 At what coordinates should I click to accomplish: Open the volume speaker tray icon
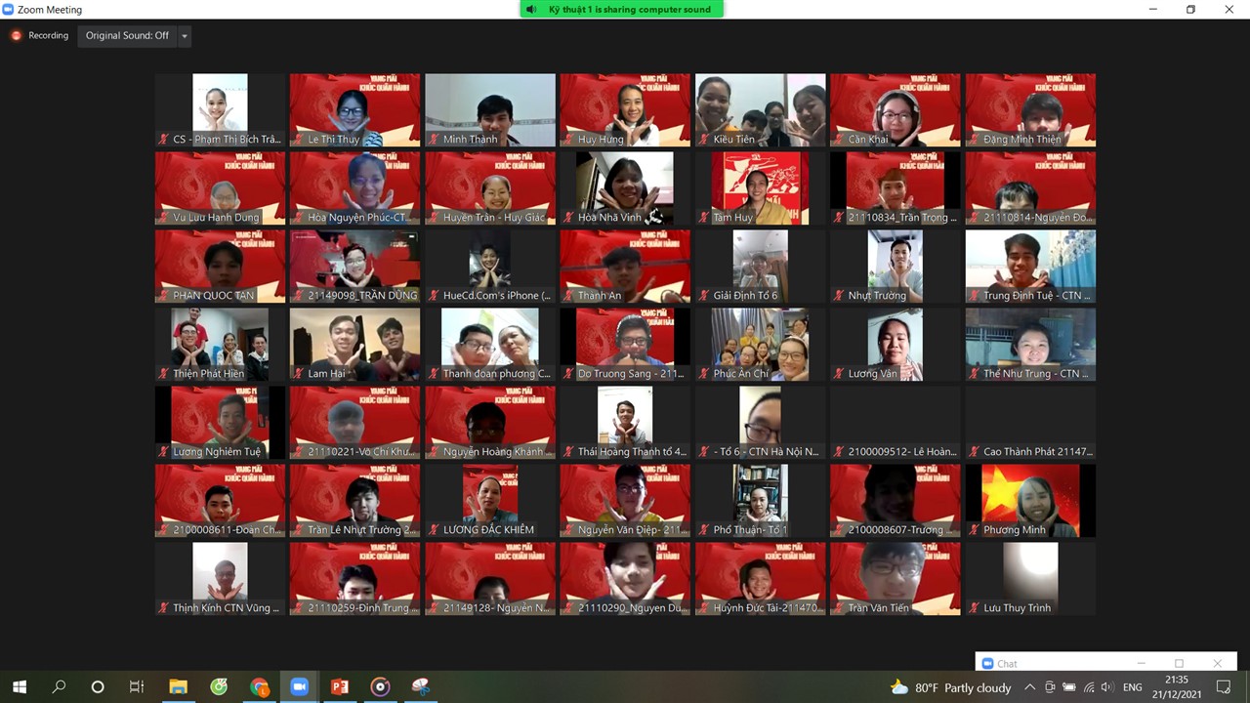click(x=1108, y=687)
